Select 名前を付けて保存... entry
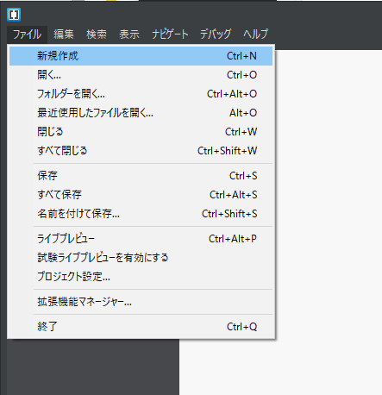 coord(141,214)
